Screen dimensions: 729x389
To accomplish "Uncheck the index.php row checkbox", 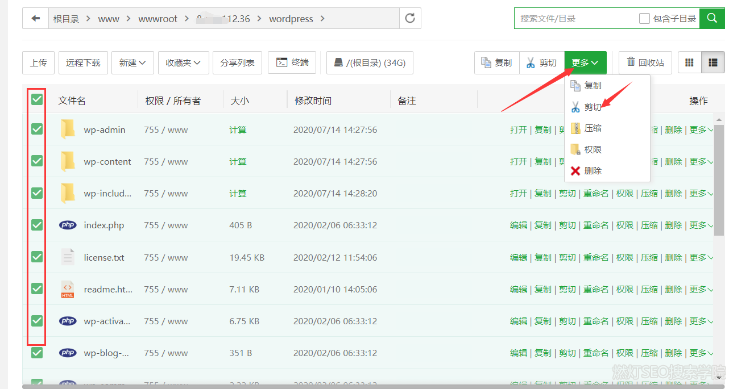I will point(37,225).
